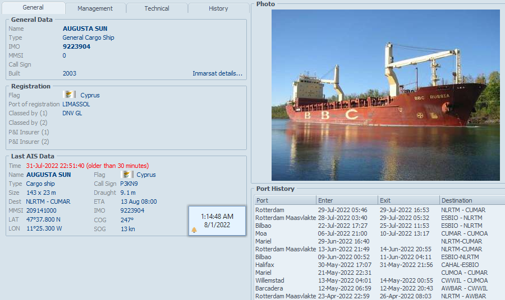Click the General Cargo Ship type value

point(88,37)
